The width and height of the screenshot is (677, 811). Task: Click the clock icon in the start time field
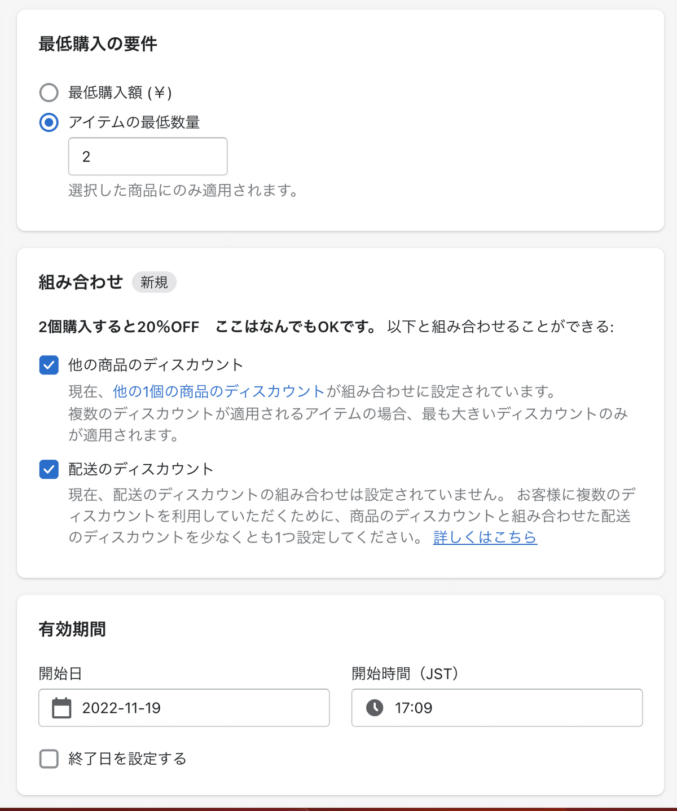click(375, 708)
